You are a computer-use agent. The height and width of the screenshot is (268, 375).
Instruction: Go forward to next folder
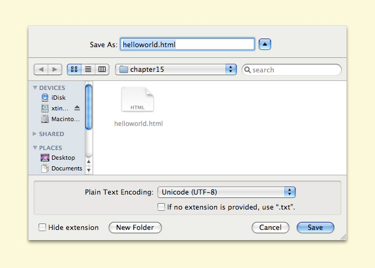pos(55,70)
